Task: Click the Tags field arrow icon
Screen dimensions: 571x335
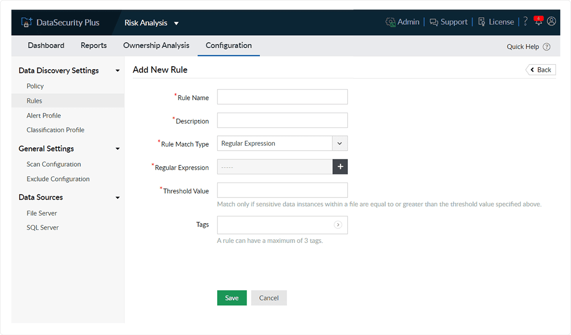Action: click(338, 225)
